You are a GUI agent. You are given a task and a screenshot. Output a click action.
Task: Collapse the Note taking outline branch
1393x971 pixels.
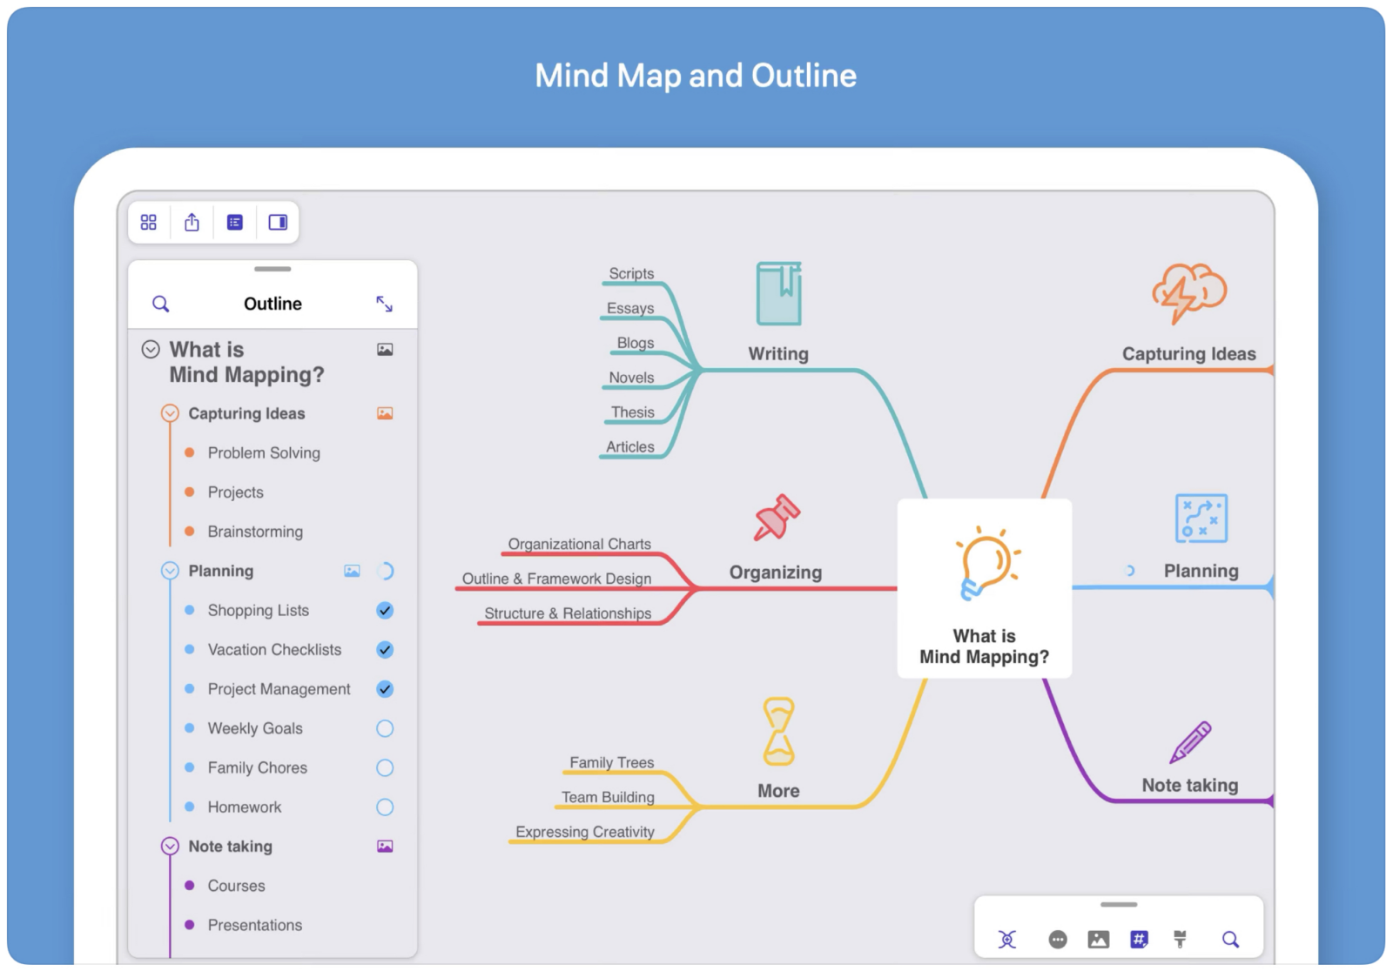170,847
